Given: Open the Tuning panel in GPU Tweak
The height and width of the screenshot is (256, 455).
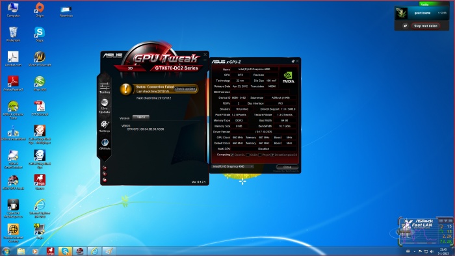Looking at the screenshot, I should (x=105, y=87).
